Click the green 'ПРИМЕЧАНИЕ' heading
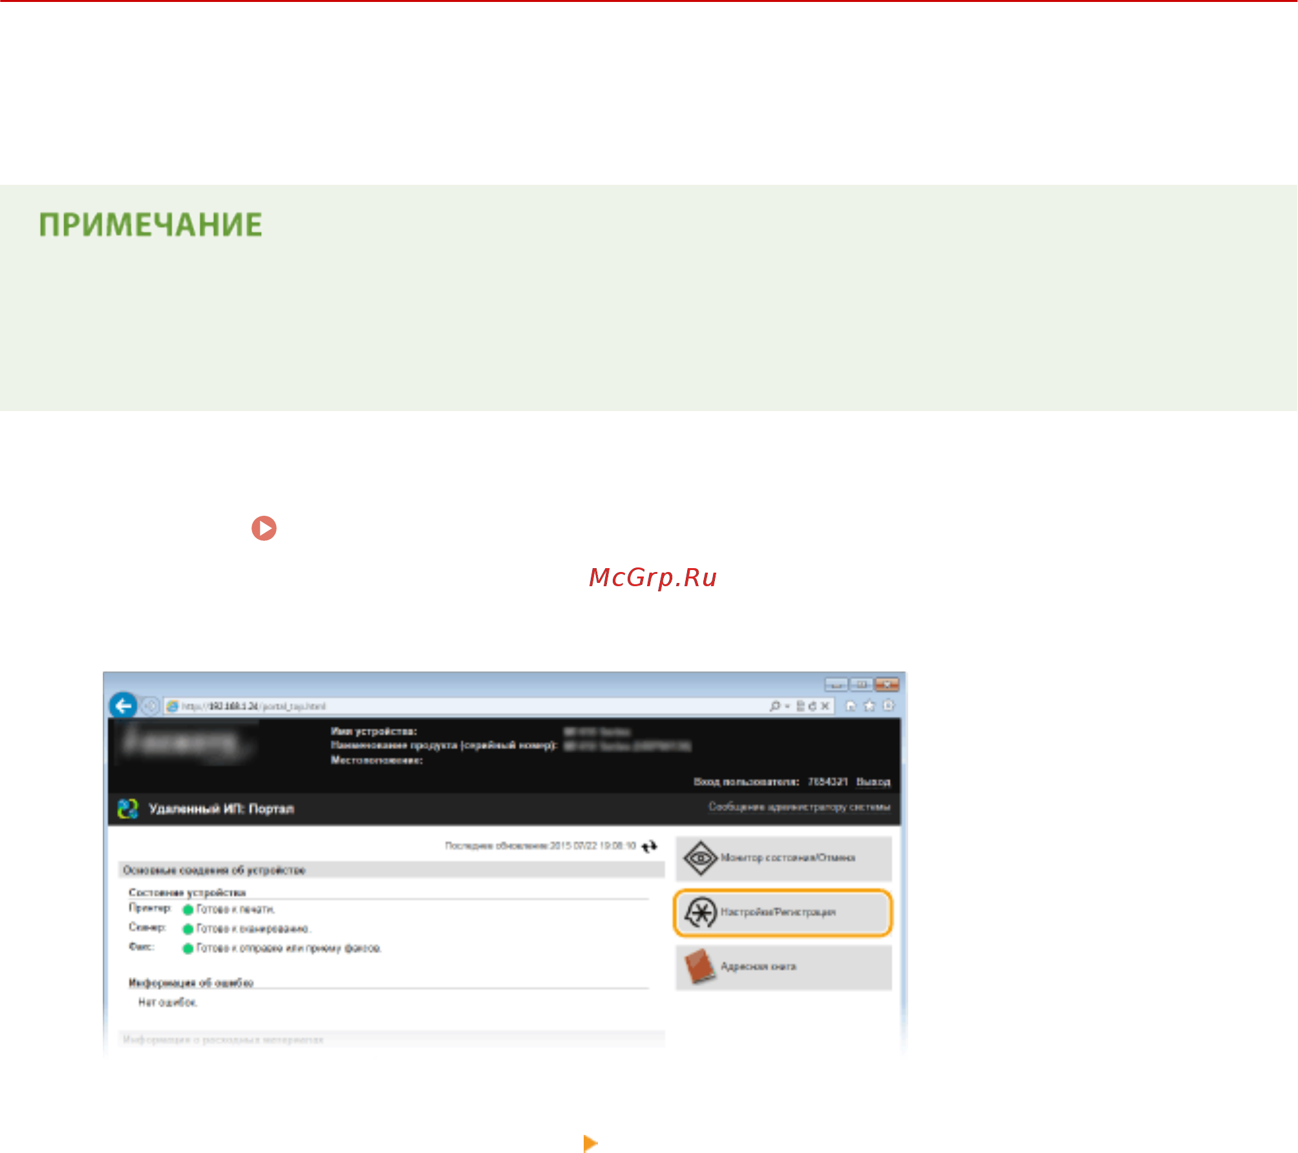 (x=151, y=225)
